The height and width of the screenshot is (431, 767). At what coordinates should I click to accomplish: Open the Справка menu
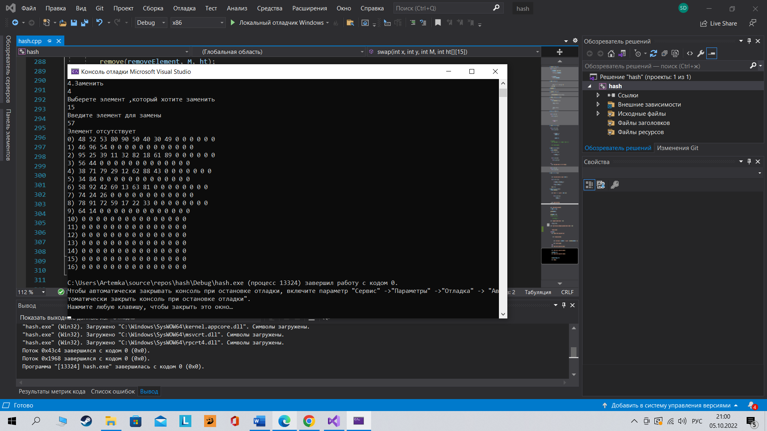coord(372,8)
